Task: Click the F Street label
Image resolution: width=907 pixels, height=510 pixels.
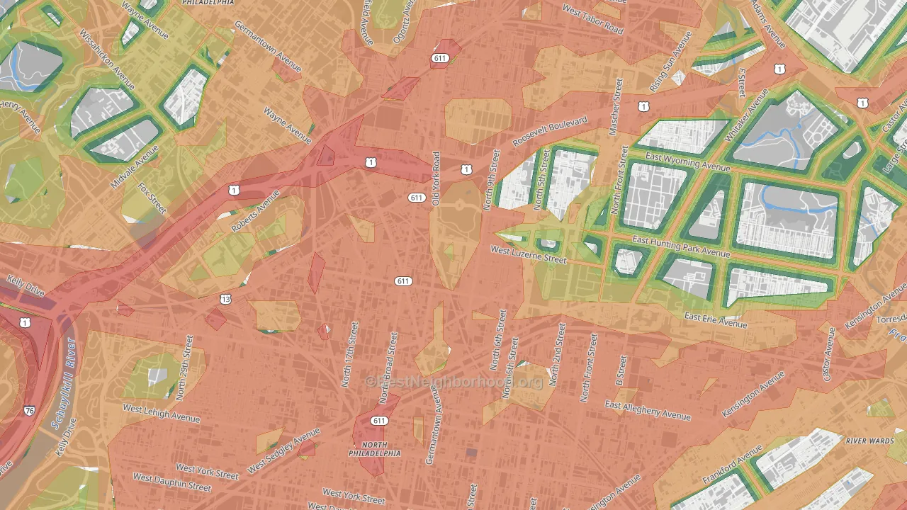Action: point(742,83)
